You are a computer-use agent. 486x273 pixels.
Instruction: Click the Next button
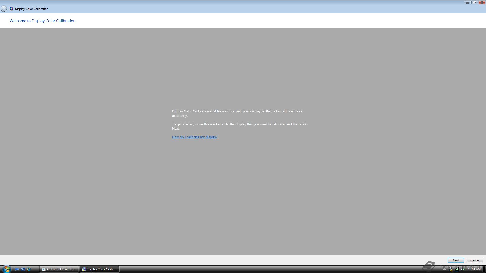pyautogui.click(x=456, y=260)
